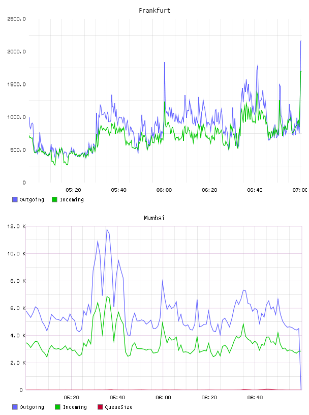Image resolution: width=309 pixels, height=415 pixels.
Task: Click the Frankfurt chart title
Action: (154, 11)
